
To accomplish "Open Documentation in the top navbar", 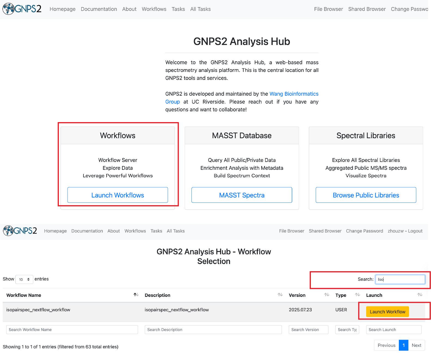I will click(99, 9).
